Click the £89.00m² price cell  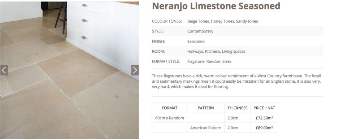pos(264,128)
